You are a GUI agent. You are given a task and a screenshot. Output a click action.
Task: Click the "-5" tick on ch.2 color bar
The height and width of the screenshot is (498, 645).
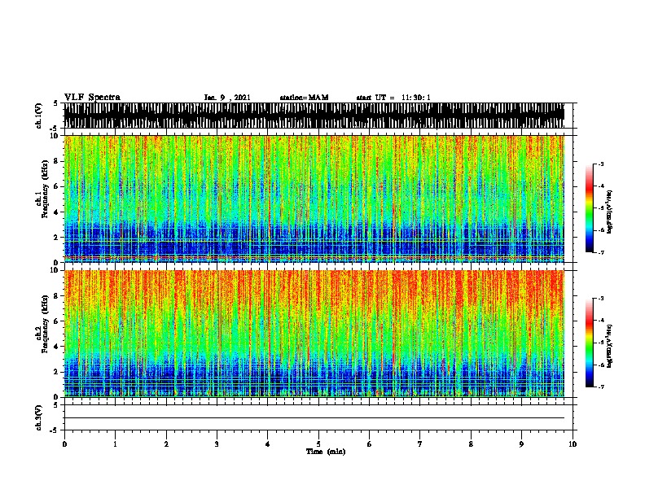[601, 343]
